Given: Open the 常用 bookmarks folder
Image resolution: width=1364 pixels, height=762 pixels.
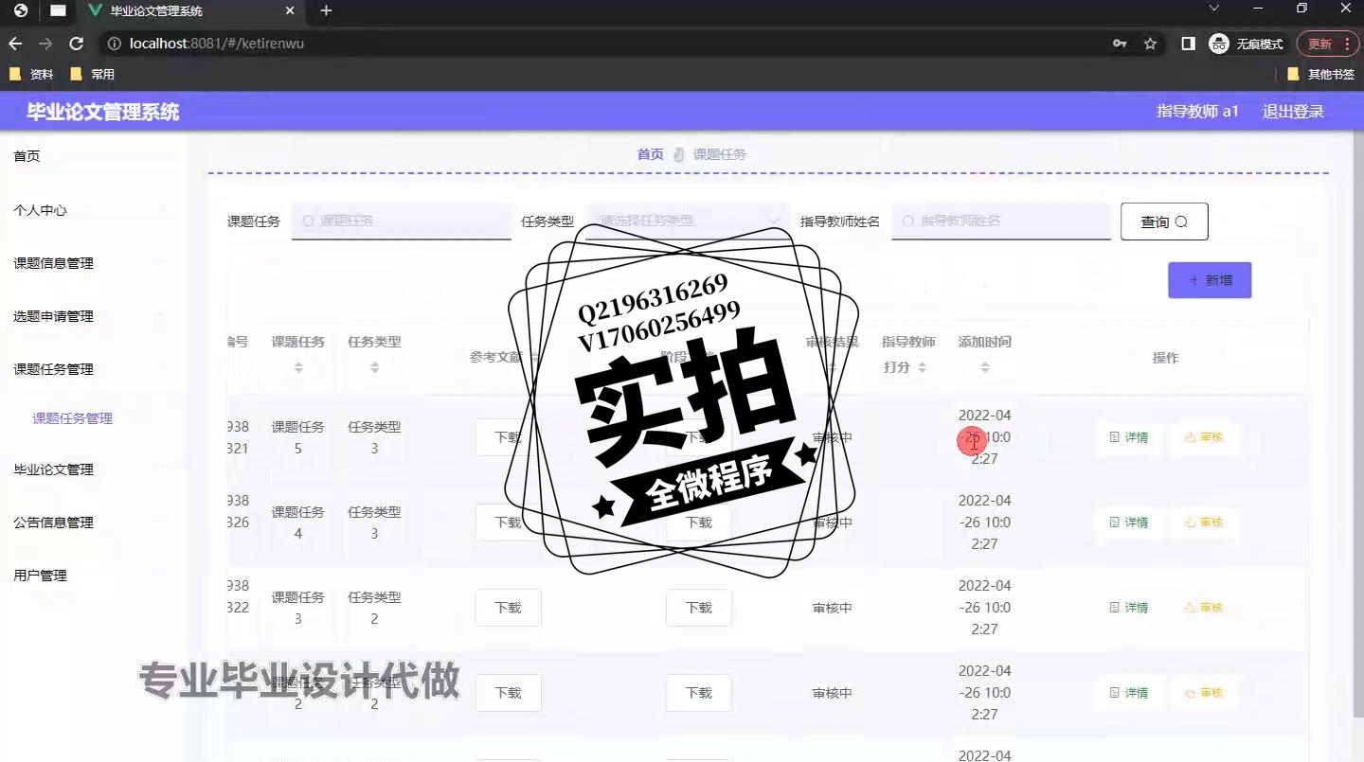Looking at the screenshot, I should pos(92,74).
